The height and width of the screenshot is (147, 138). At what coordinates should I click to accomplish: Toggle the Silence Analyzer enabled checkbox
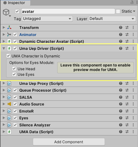click(x=15, y=125)
